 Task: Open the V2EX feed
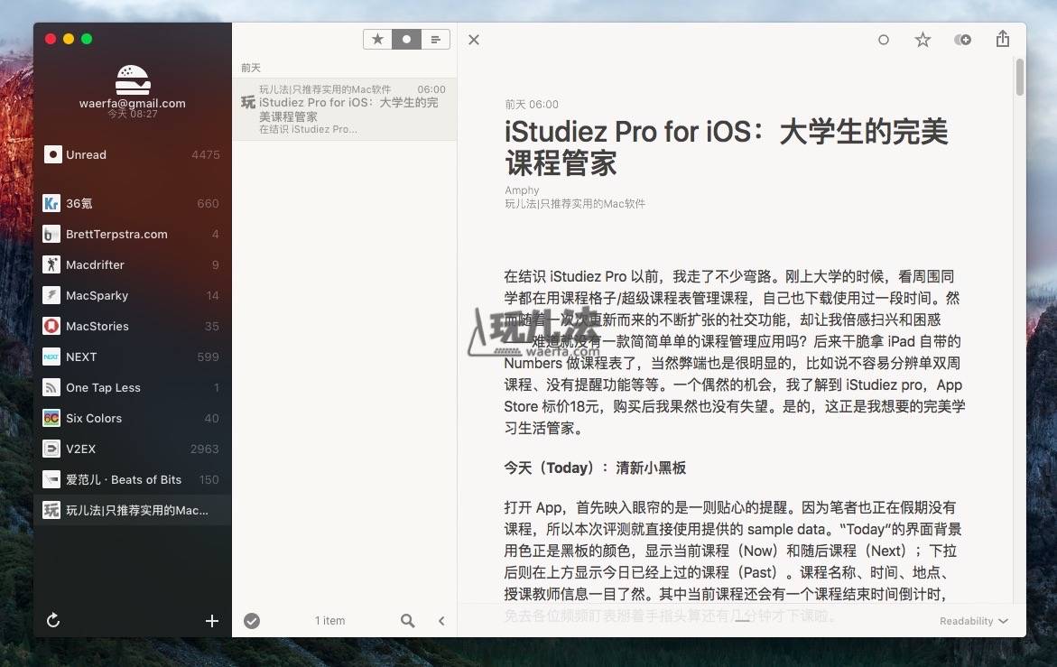tap(133, 449)
